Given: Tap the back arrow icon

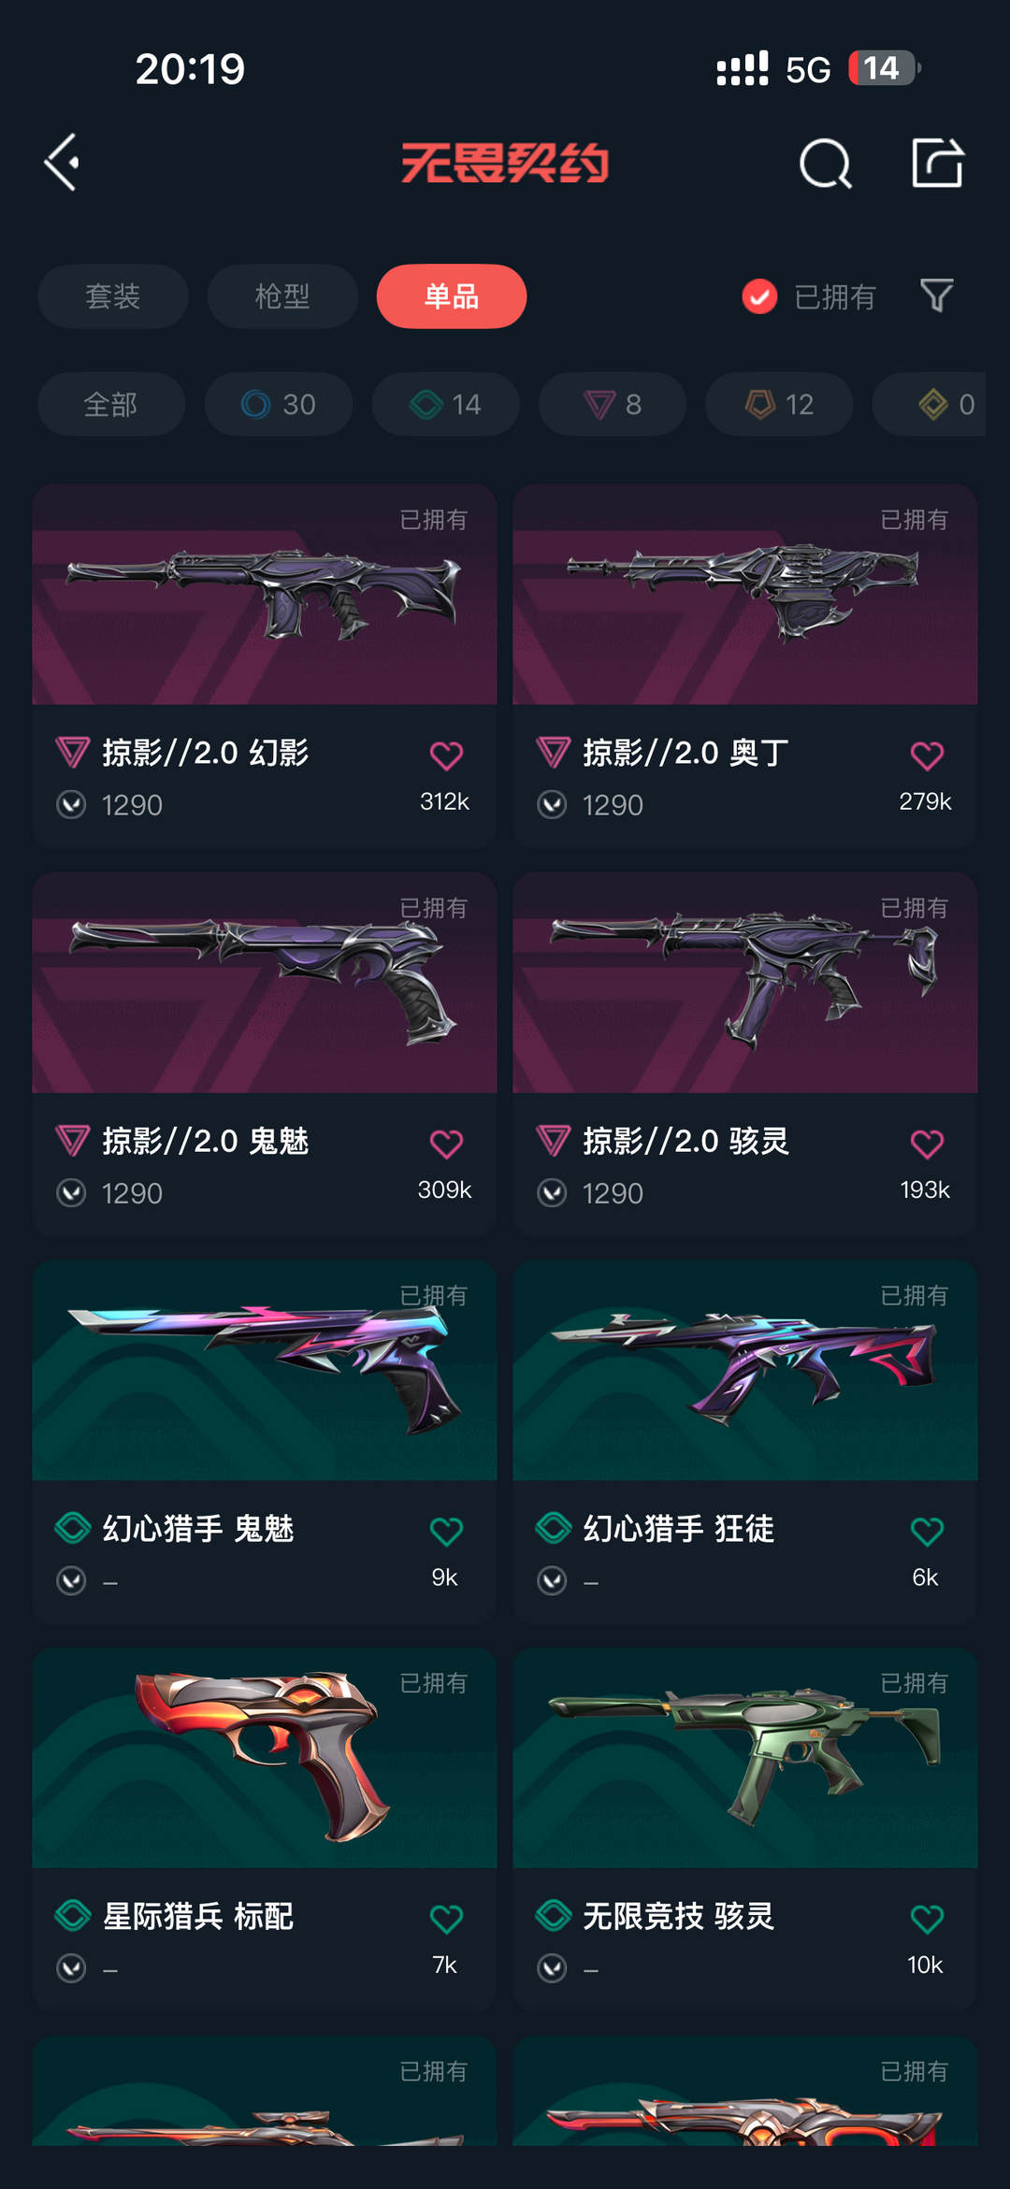Looking at the screenshot, I should click(62, 163).
